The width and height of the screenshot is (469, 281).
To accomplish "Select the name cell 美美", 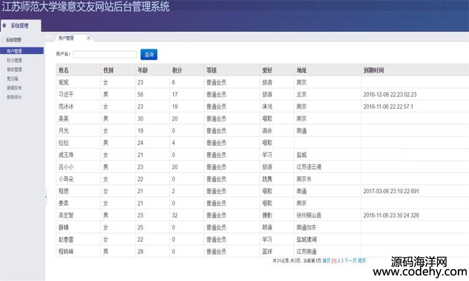I will coord(64,118).
